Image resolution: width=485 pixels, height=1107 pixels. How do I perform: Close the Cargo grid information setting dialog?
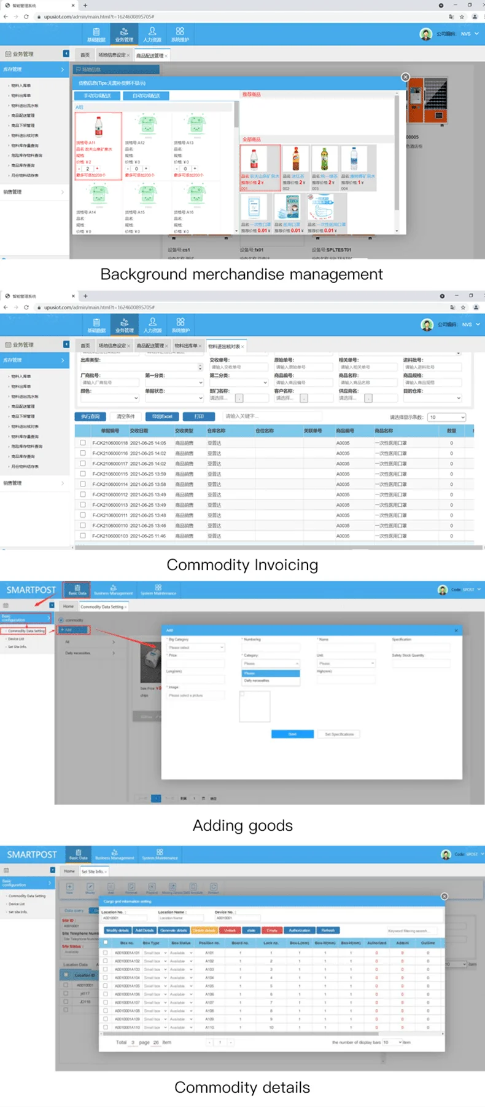tap(444, 896)
